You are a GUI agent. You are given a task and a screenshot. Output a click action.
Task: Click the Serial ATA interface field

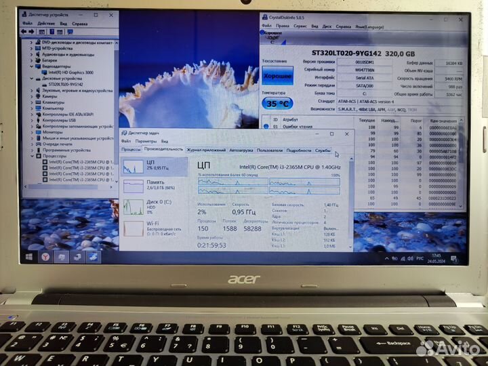(365, 78)
